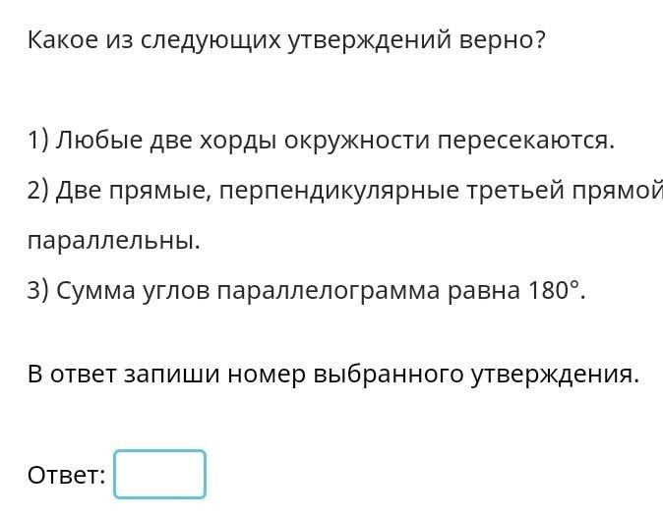Click the word 'Любые' in statement one

coord(99,141)
